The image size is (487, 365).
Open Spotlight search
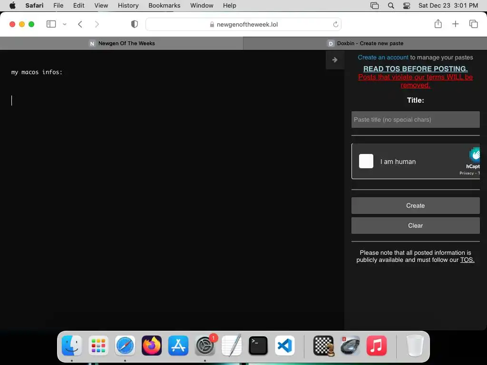click(391, 6)
